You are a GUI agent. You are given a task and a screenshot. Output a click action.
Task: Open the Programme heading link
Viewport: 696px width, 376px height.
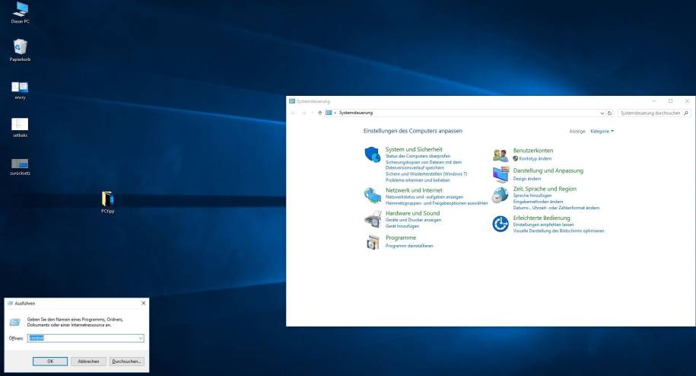pos(401,238)
